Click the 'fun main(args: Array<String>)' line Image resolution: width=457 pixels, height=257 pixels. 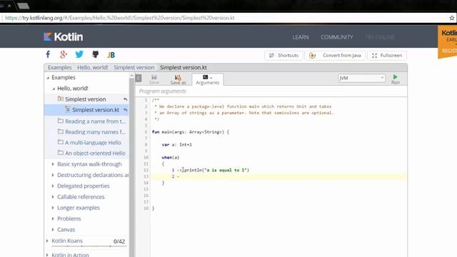(x=191, y=132)
